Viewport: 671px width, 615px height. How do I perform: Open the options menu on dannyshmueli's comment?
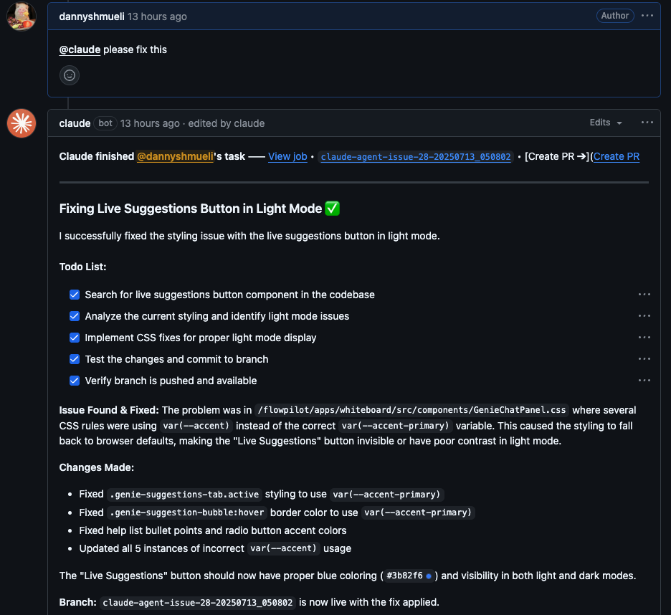[x=647, y=16]
